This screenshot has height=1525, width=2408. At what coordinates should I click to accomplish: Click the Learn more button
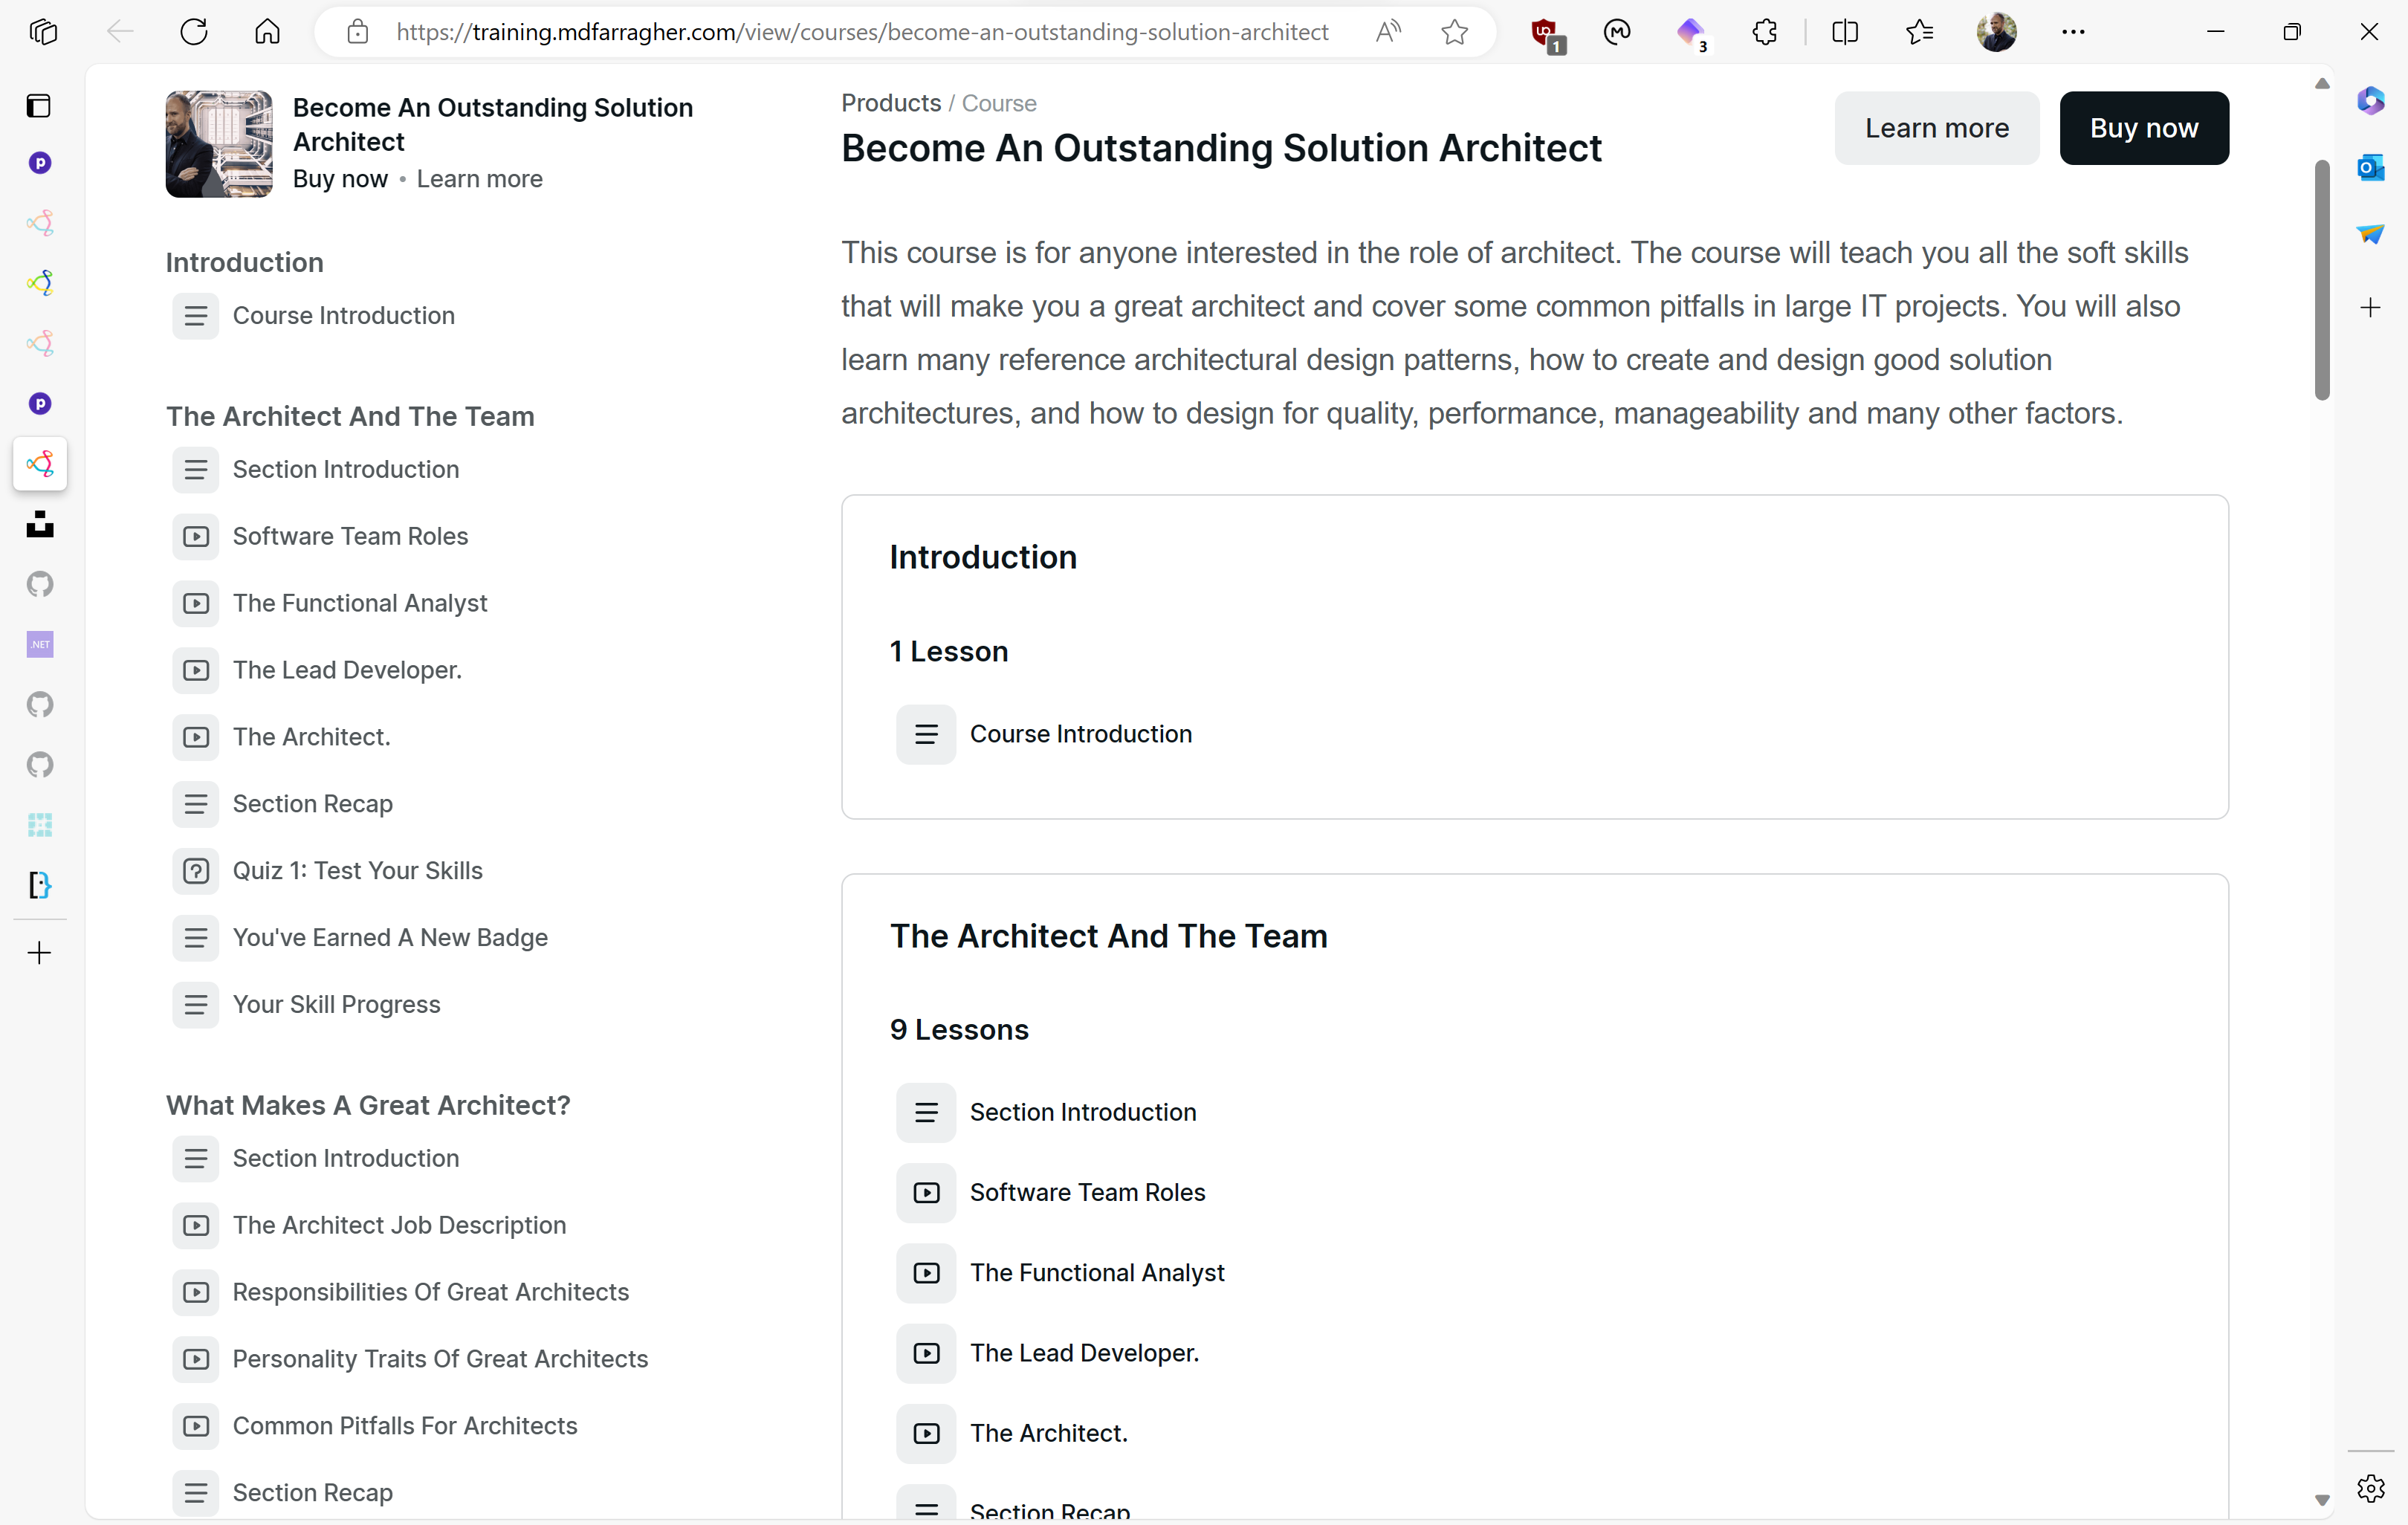click(x=1936, y=128)
